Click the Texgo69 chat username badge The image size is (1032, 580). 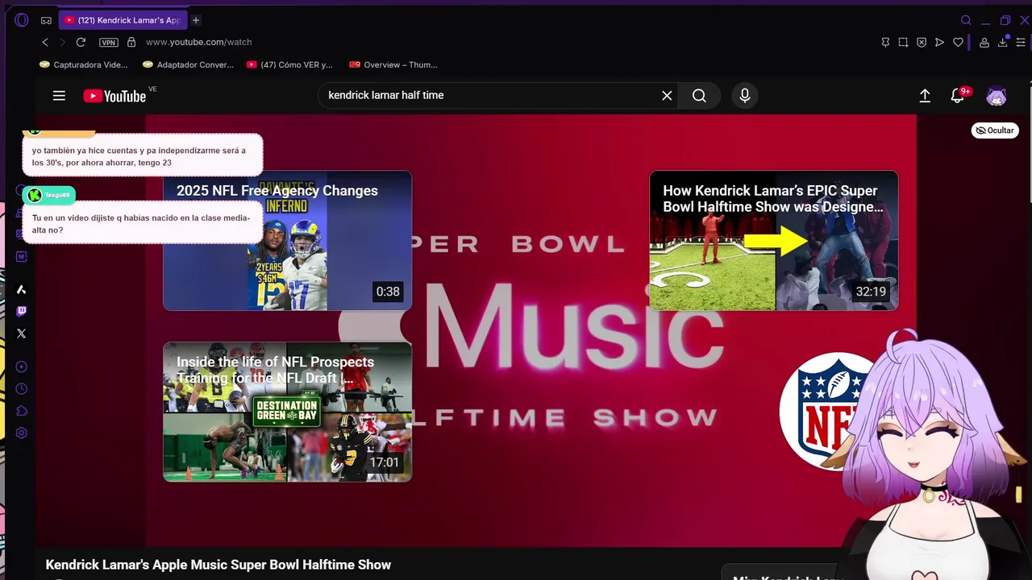click(49, 195)
